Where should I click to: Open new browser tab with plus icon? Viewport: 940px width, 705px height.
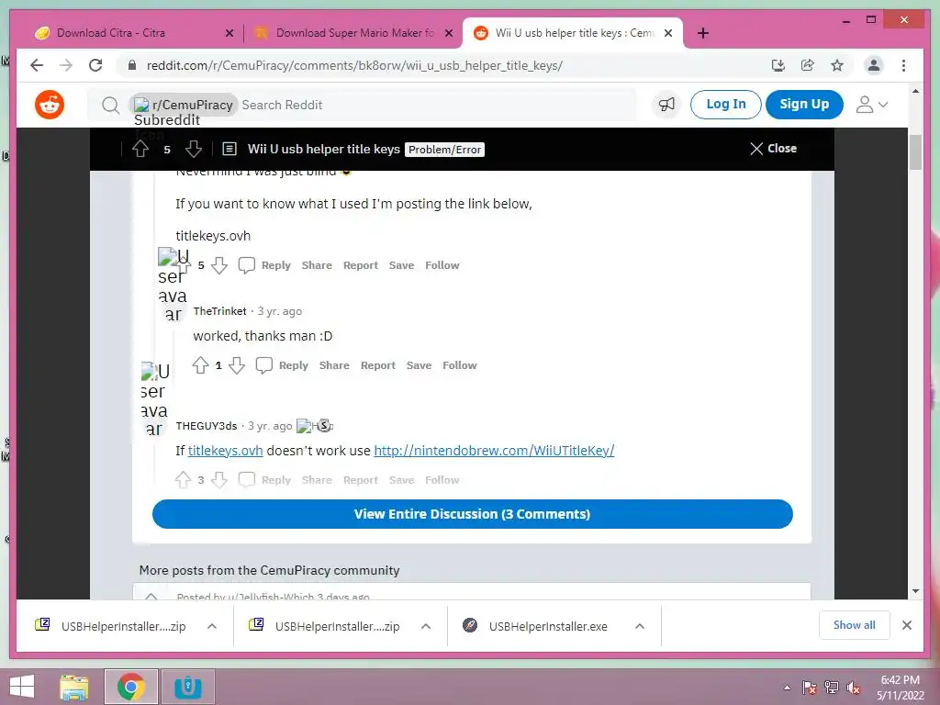(x=702, y=33)
